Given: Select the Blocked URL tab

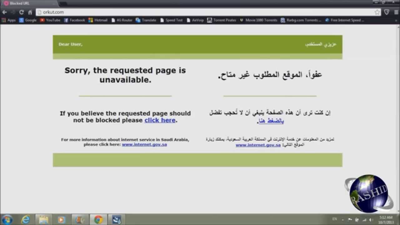Looking at the screenshot, I should [x=30, y=3].
